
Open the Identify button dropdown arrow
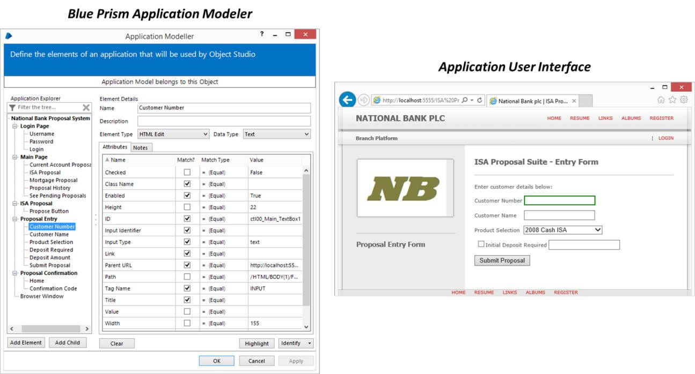pos(310,343)
